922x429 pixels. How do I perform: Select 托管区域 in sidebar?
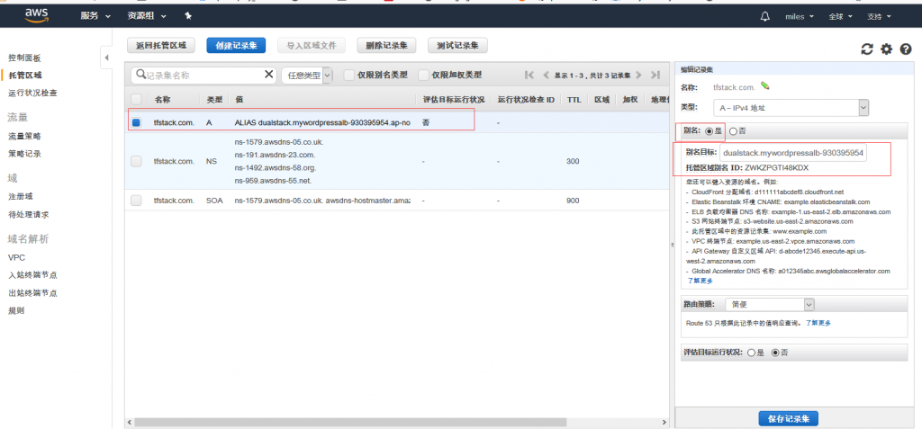tap(24, 76)
